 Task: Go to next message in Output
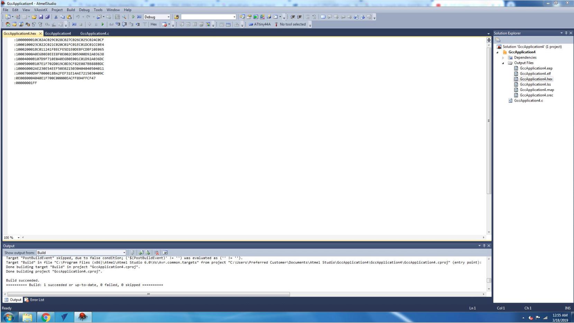pos(148,253)
